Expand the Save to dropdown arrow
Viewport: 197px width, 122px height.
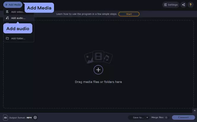[147, 118]
